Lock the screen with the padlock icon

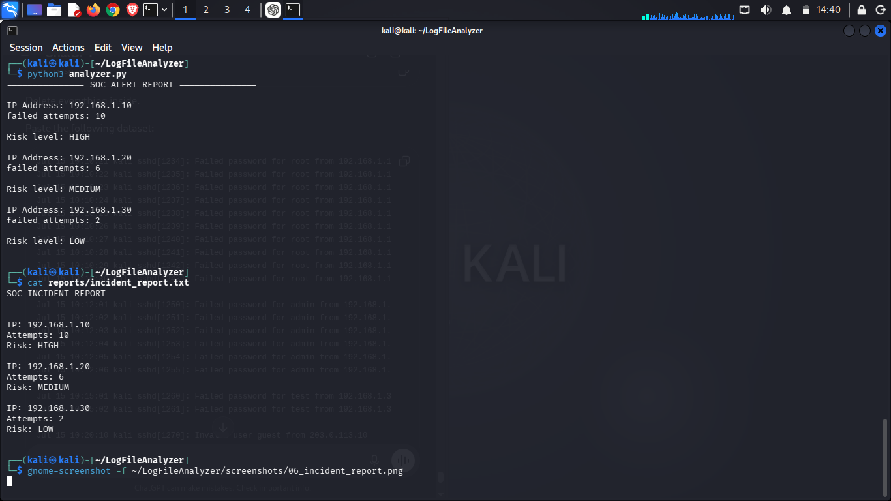[862, 10]
